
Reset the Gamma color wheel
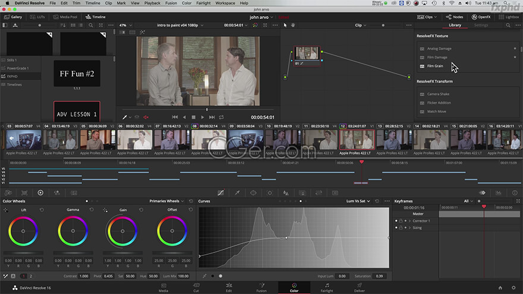[92, 210]
